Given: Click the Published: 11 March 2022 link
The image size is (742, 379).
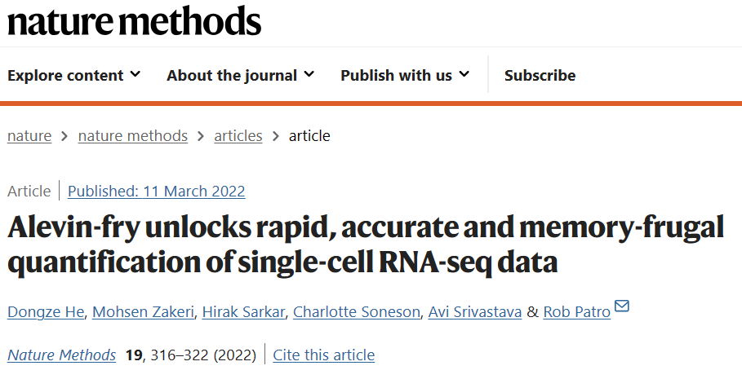Looking at the screenshot, I should point(157,191).
